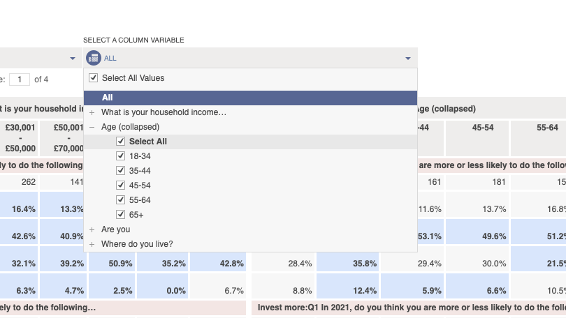Click the page number input field

(20, 79)
